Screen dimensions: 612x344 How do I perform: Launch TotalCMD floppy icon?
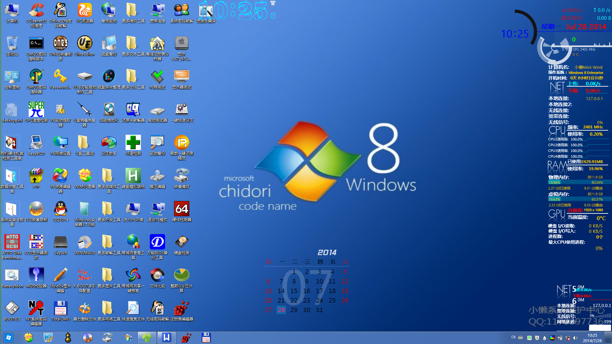tap(61, 311)
